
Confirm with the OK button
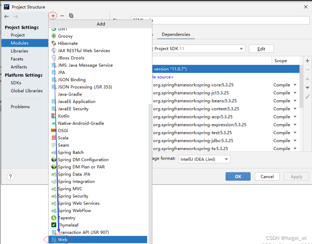[x=238, y=177]
